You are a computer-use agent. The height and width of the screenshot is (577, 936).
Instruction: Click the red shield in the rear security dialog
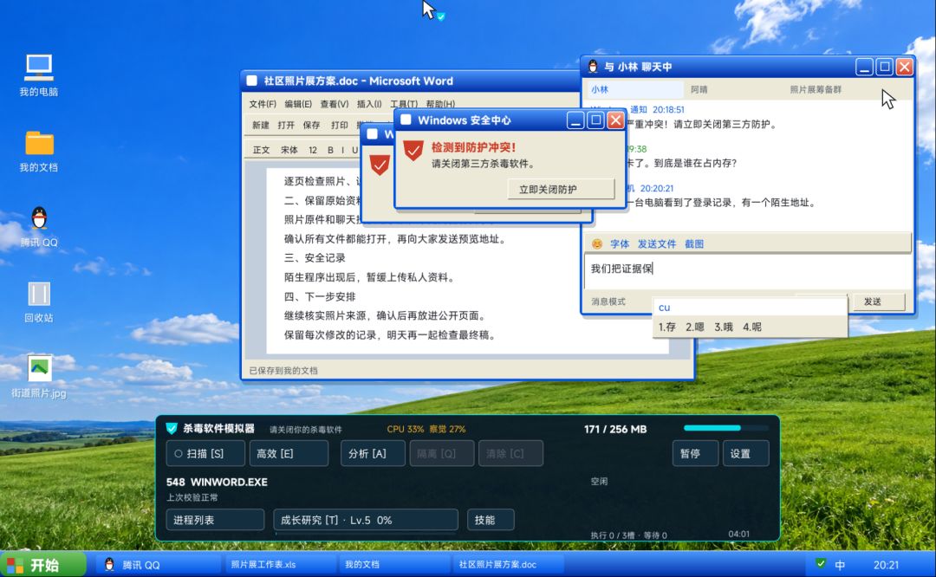click(380, 165)
